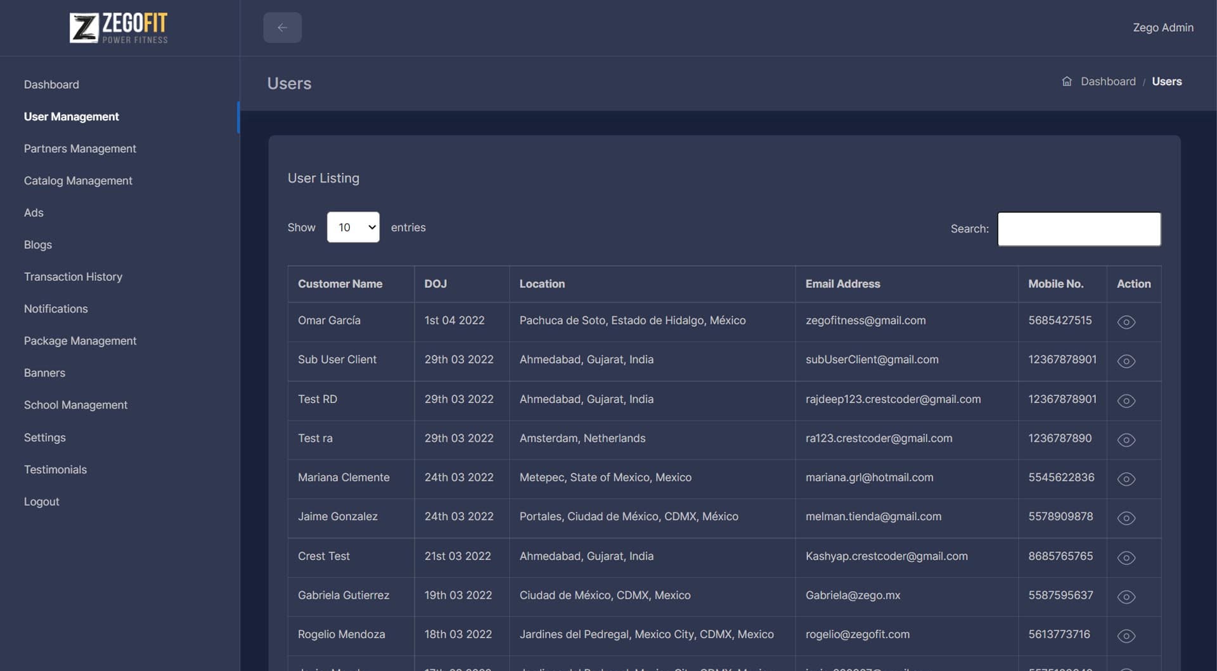
Task: Go to Transaction History menu item
Action: (73, 277)
